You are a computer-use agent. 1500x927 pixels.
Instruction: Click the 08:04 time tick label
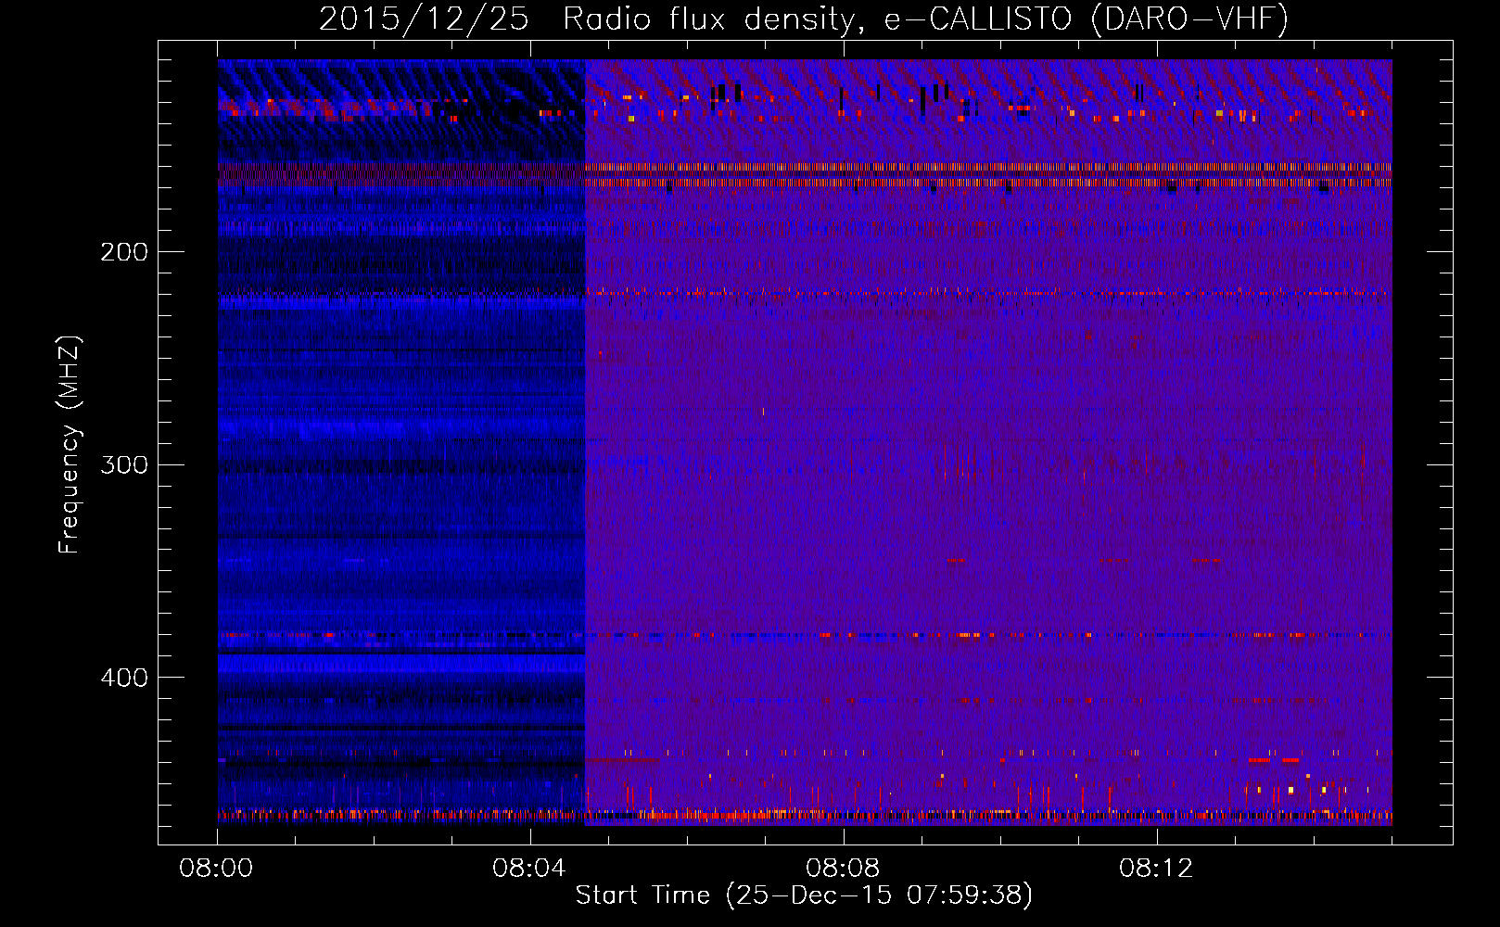tap(529, 869)
